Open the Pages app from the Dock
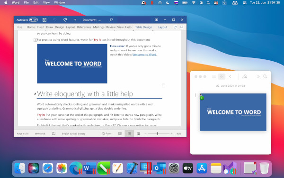 coord(118,168)
